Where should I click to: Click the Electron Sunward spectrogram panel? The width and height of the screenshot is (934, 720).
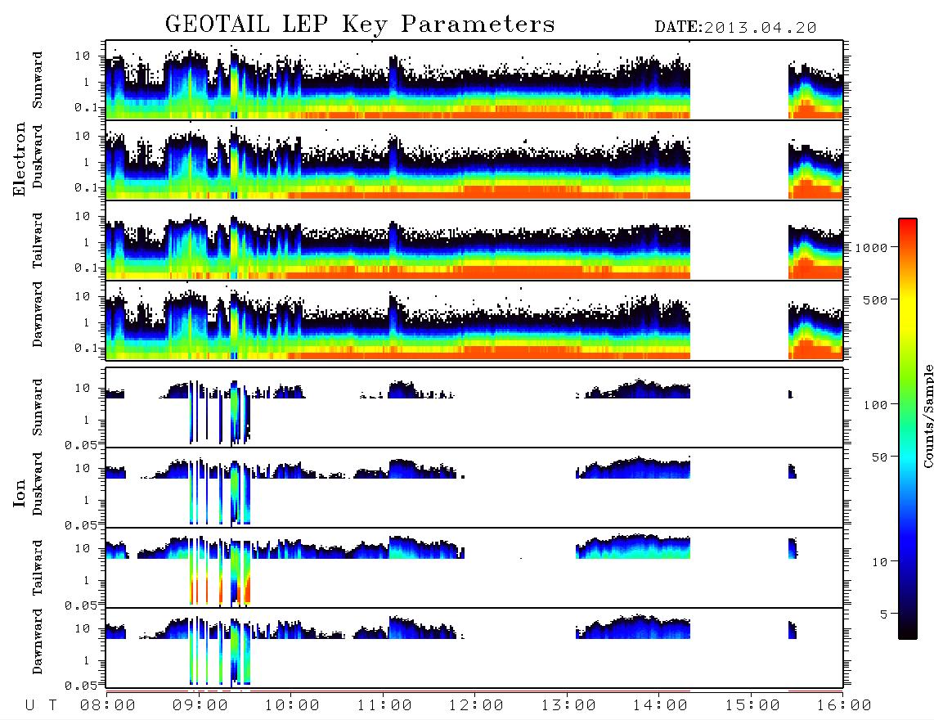[x=474, y=80]
